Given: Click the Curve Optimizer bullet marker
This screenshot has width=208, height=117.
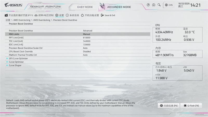Looking at the screenshot, I should [x=7, y=62].
